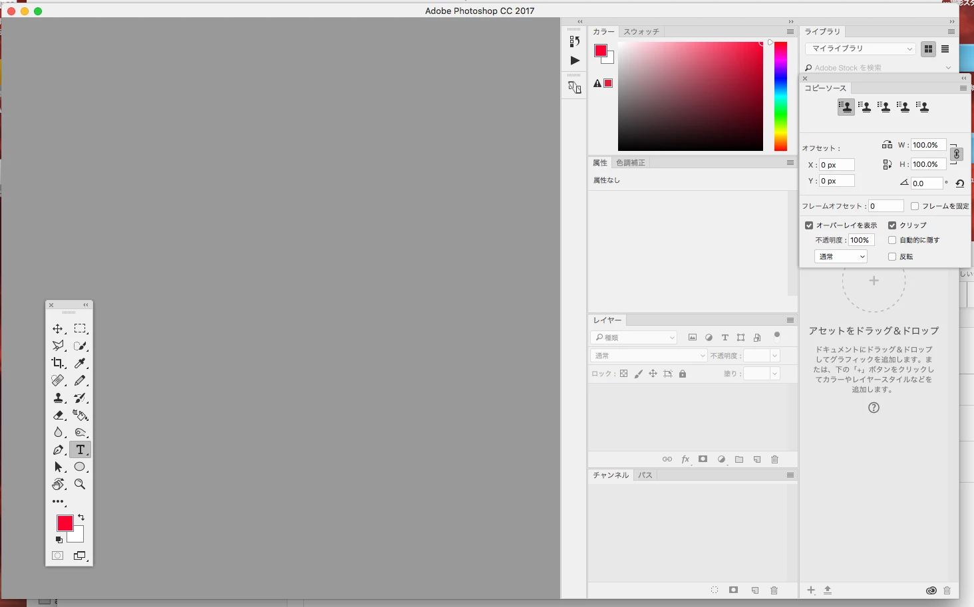Uncheck the オーバーレイを表示 checkbox
The width and height of the screenshot is (974, 607).
pos(809,225)
